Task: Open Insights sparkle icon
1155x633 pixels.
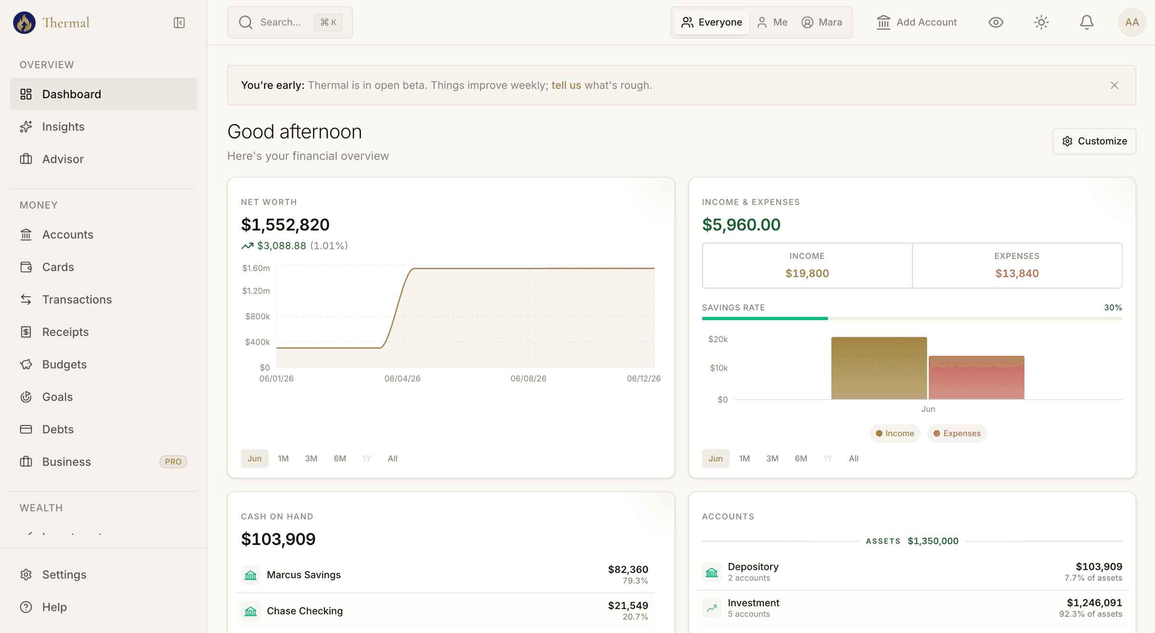Action: point(26,127)
